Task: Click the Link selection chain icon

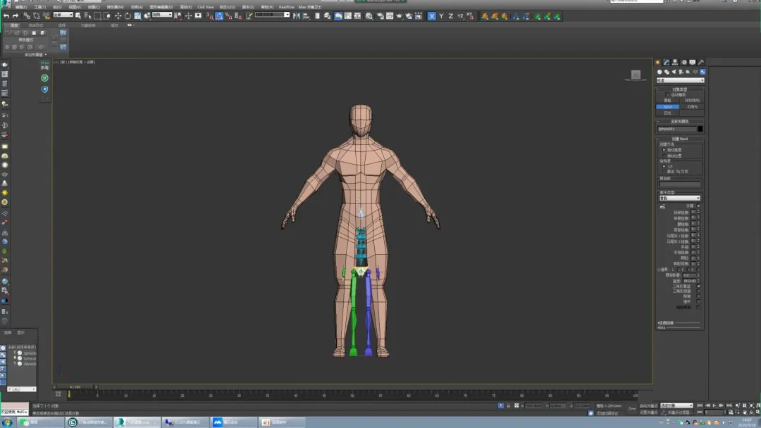Action: pyautogui.click(x=27, y=15)
